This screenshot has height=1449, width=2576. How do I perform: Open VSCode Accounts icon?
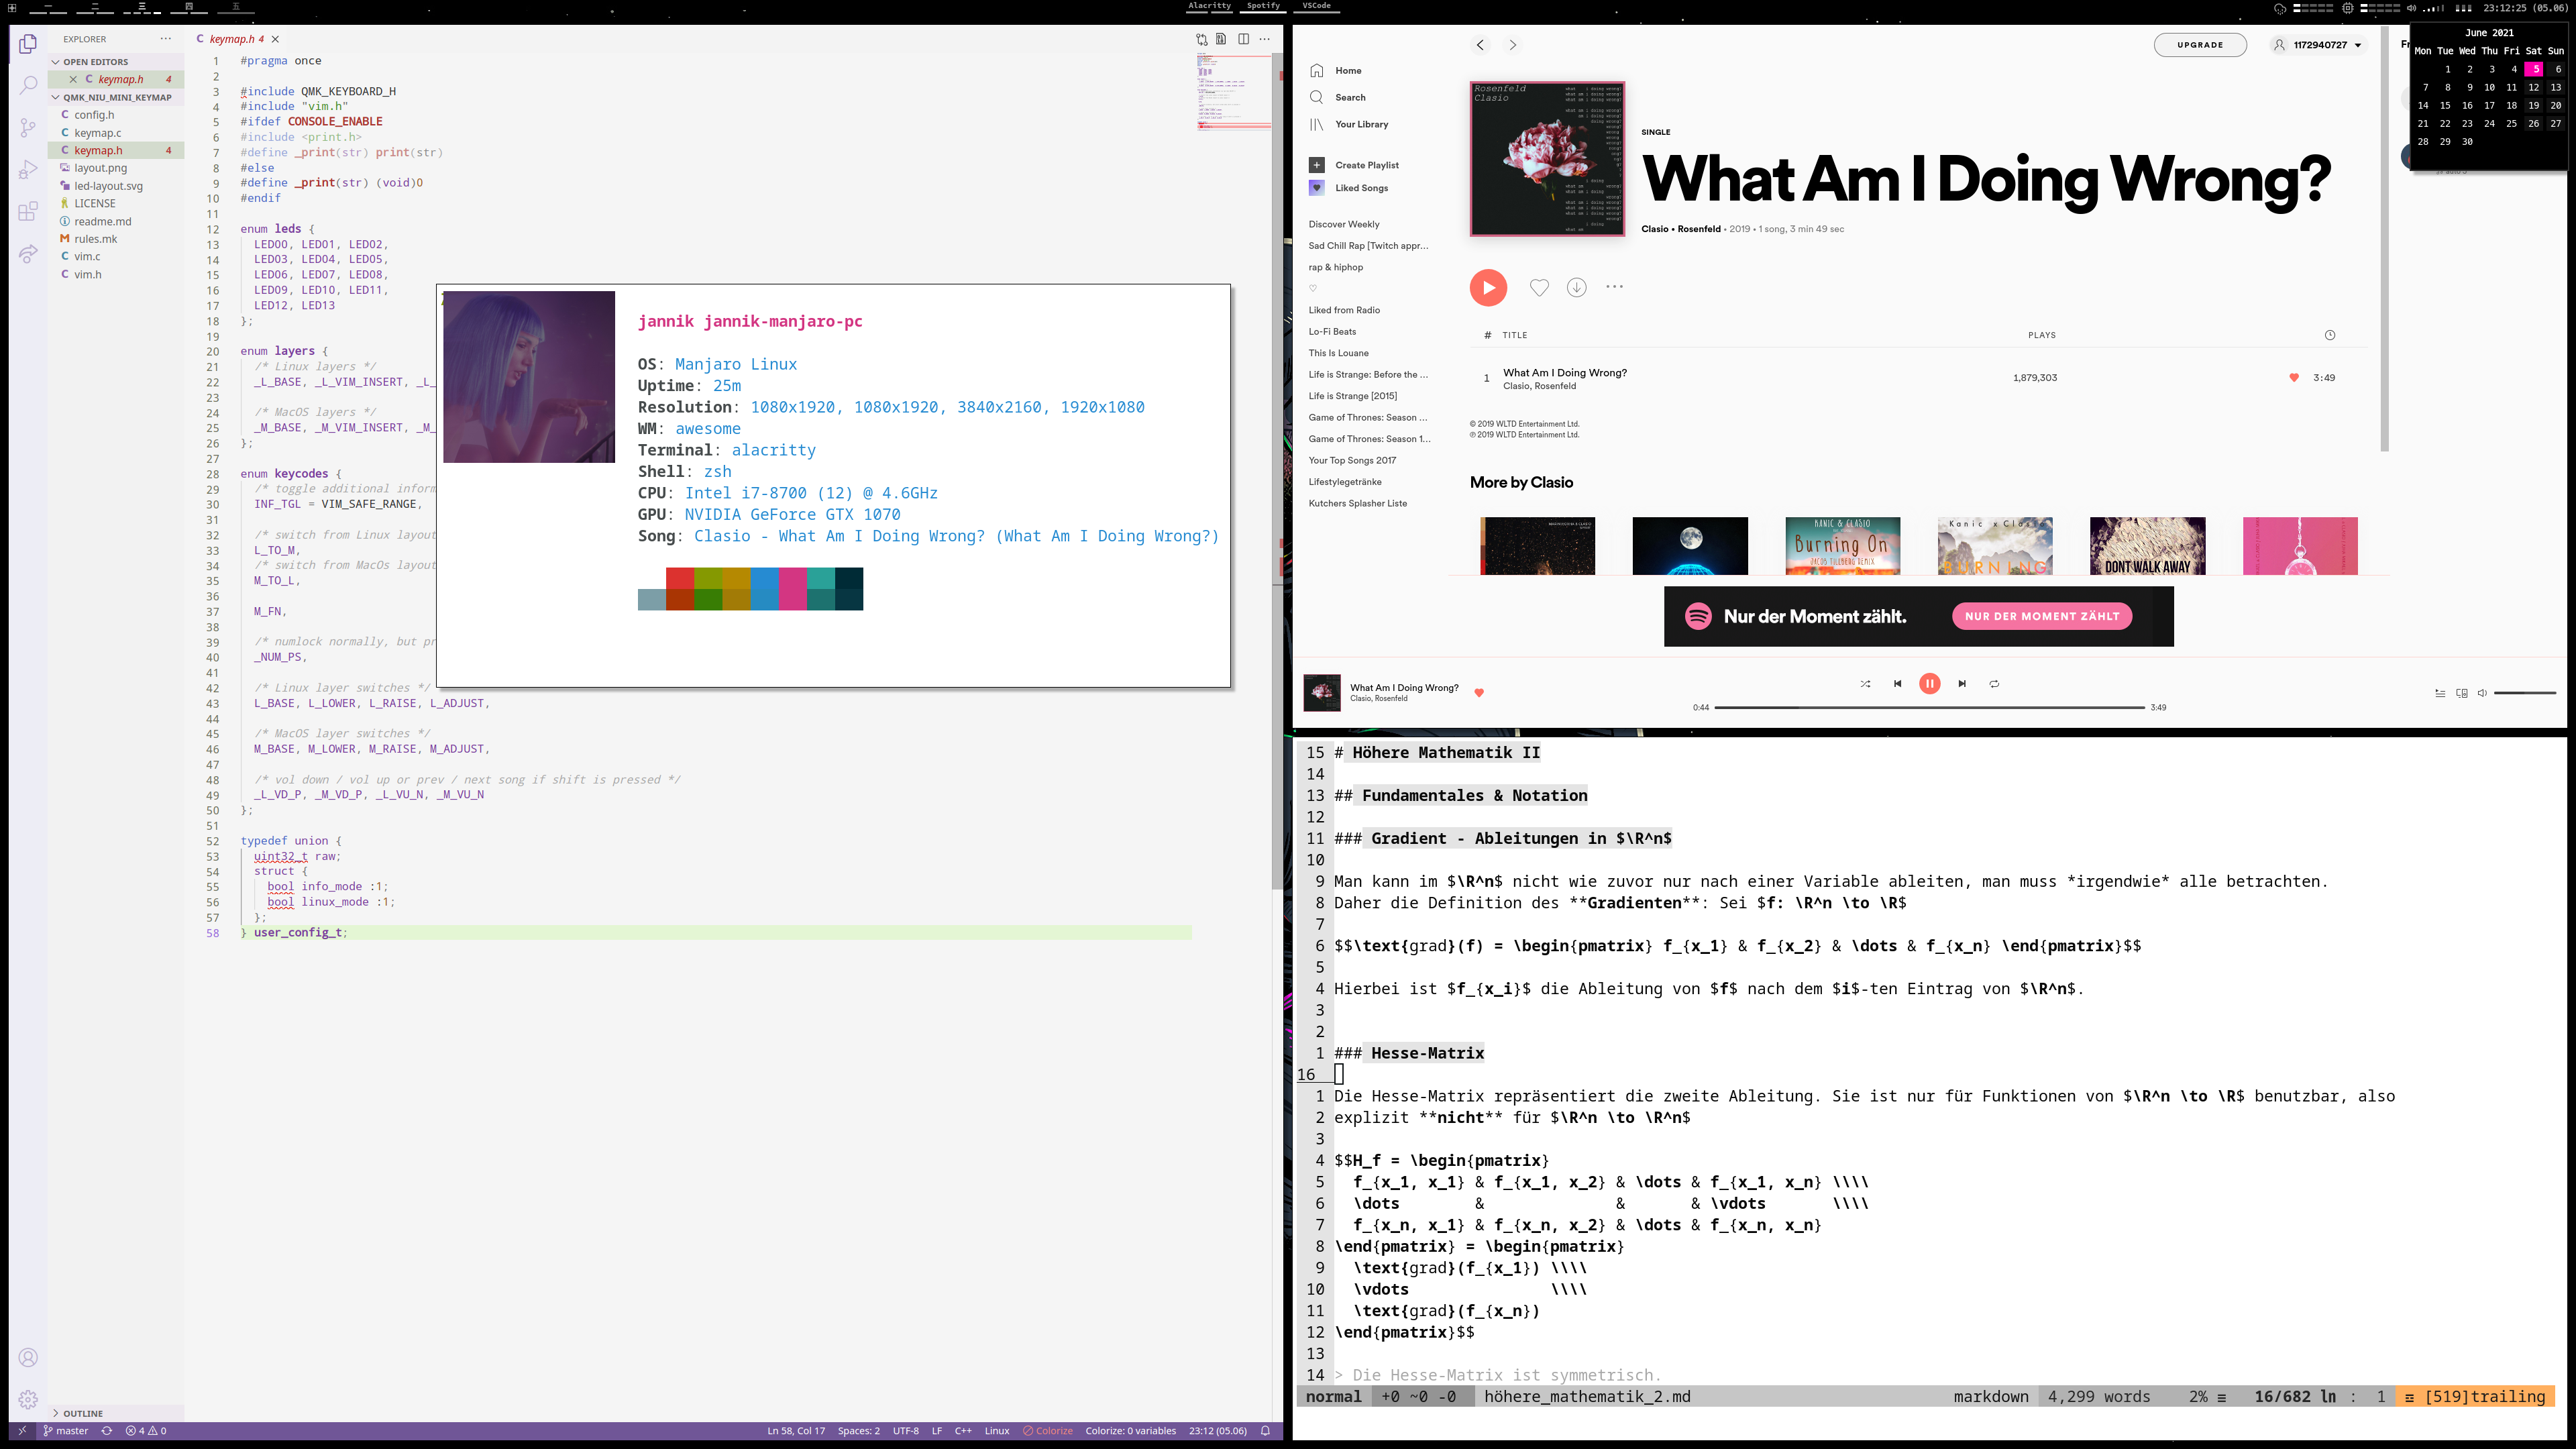[x=28, y=1357]
